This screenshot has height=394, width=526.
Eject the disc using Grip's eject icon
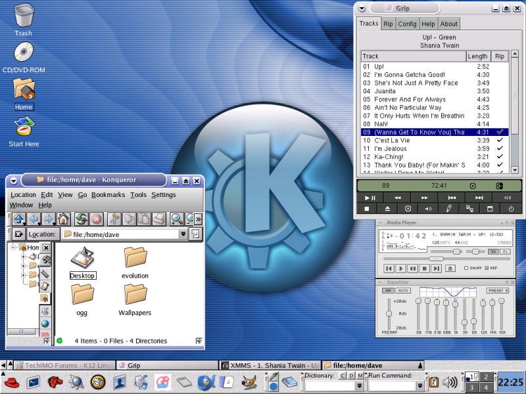coord(387,209)
